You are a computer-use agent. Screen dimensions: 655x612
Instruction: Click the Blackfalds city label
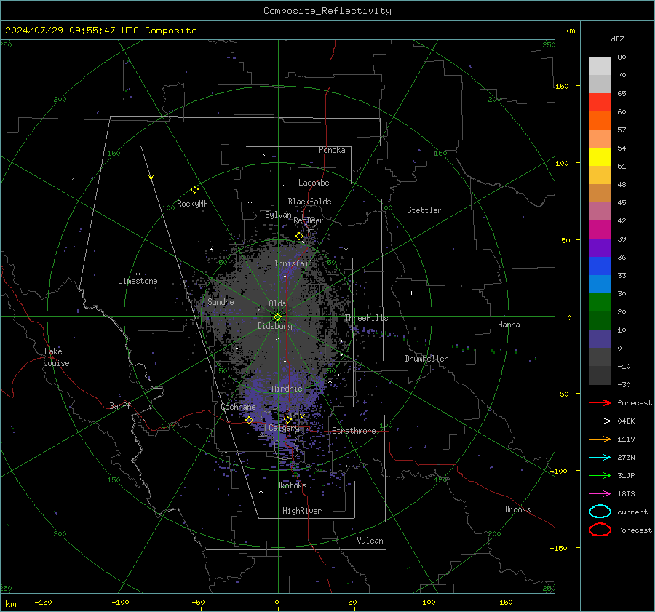point(309,202)
